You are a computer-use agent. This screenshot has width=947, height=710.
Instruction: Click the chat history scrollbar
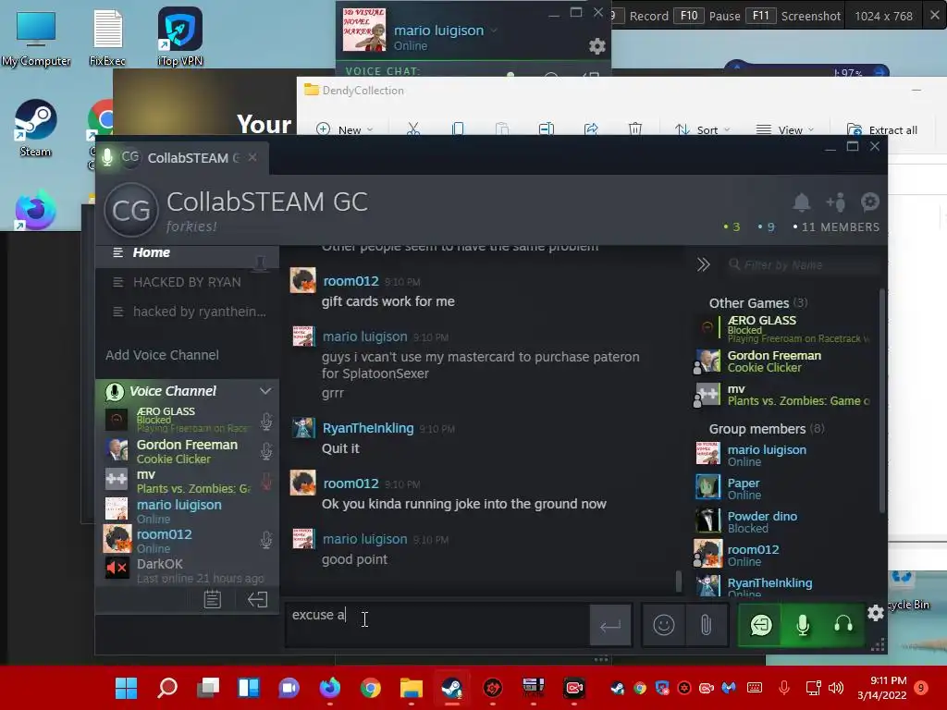(679, 581)
